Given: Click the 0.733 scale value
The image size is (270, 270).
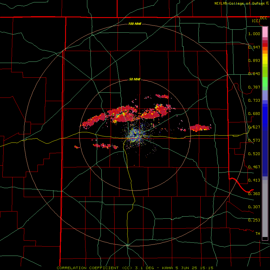Looking at the screenshot, I should coord(254,100).
